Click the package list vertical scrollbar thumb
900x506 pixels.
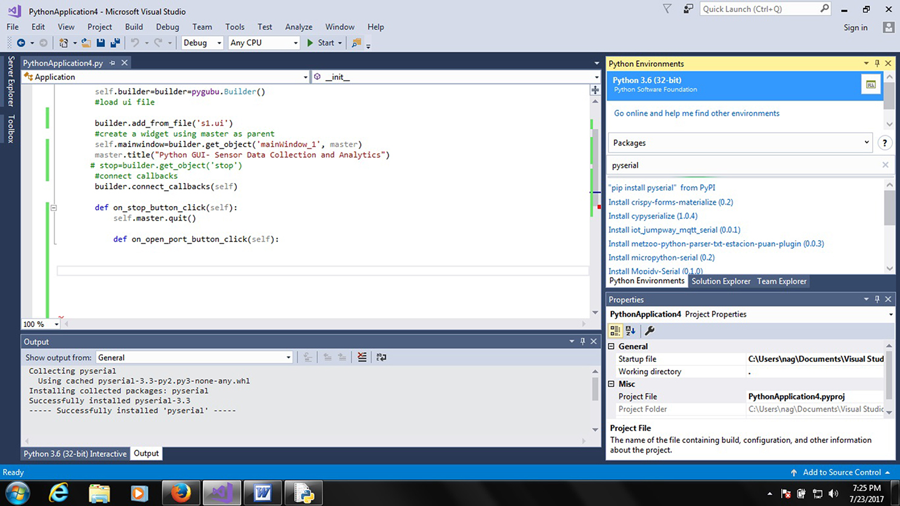889,208
